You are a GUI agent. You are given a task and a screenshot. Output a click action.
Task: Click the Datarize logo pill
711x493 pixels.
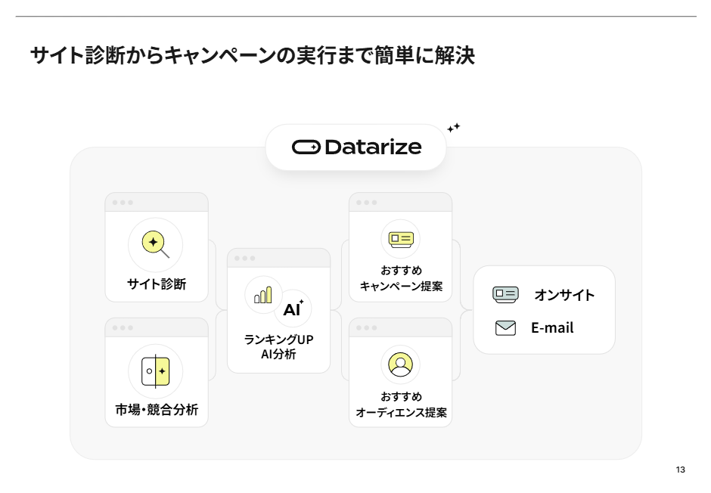point(356,147)
